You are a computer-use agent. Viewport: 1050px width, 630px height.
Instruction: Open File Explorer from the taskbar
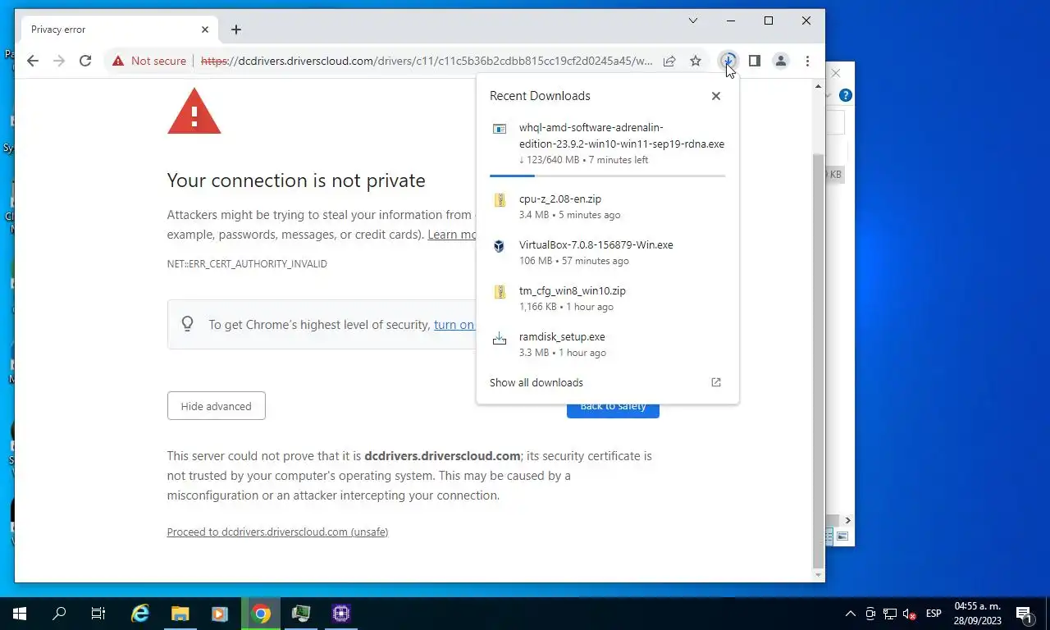pos(180,613)
